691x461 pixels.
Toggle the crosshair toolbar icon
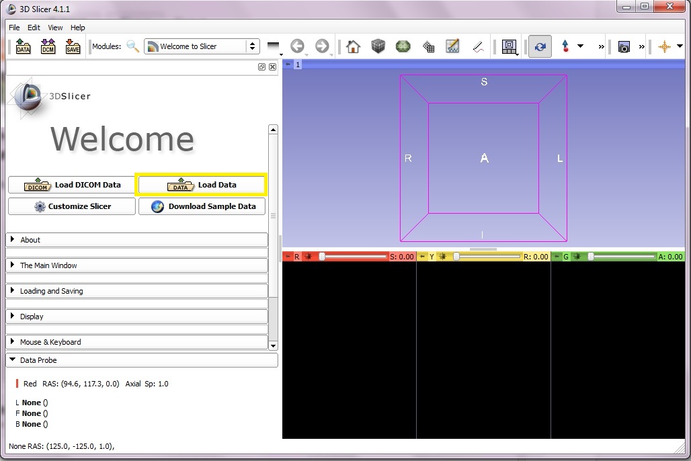tap(664, 46)
